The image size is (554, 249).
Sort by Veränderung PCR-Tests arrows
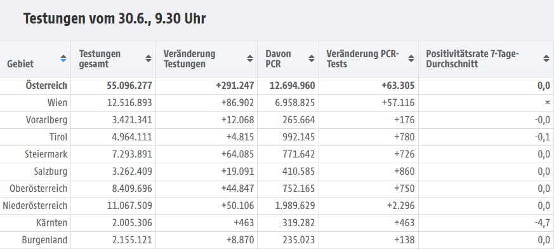[411, 58]
